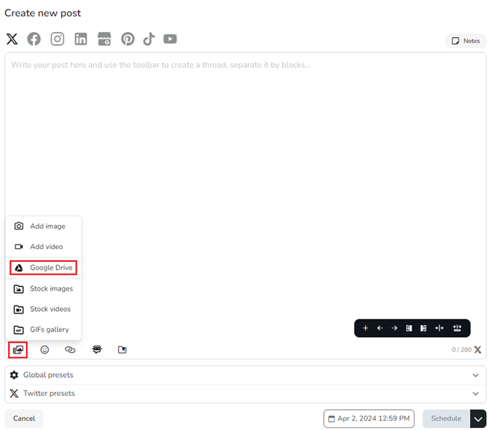Open the emoji picker
The image size is (489, 431).
coord(45,350)
